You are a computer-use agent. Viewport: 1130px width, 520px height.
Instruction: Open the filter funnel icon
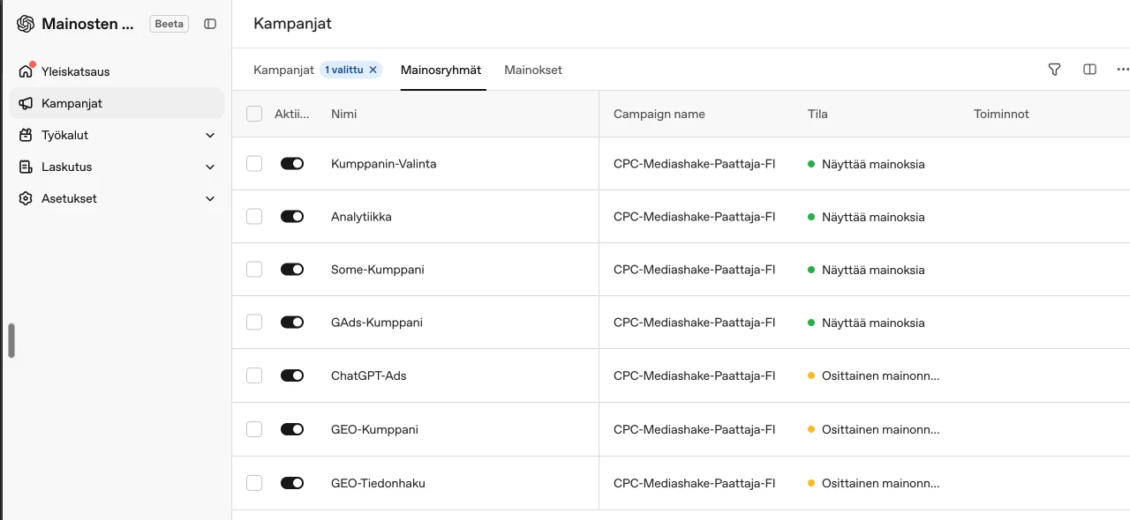1054,70
